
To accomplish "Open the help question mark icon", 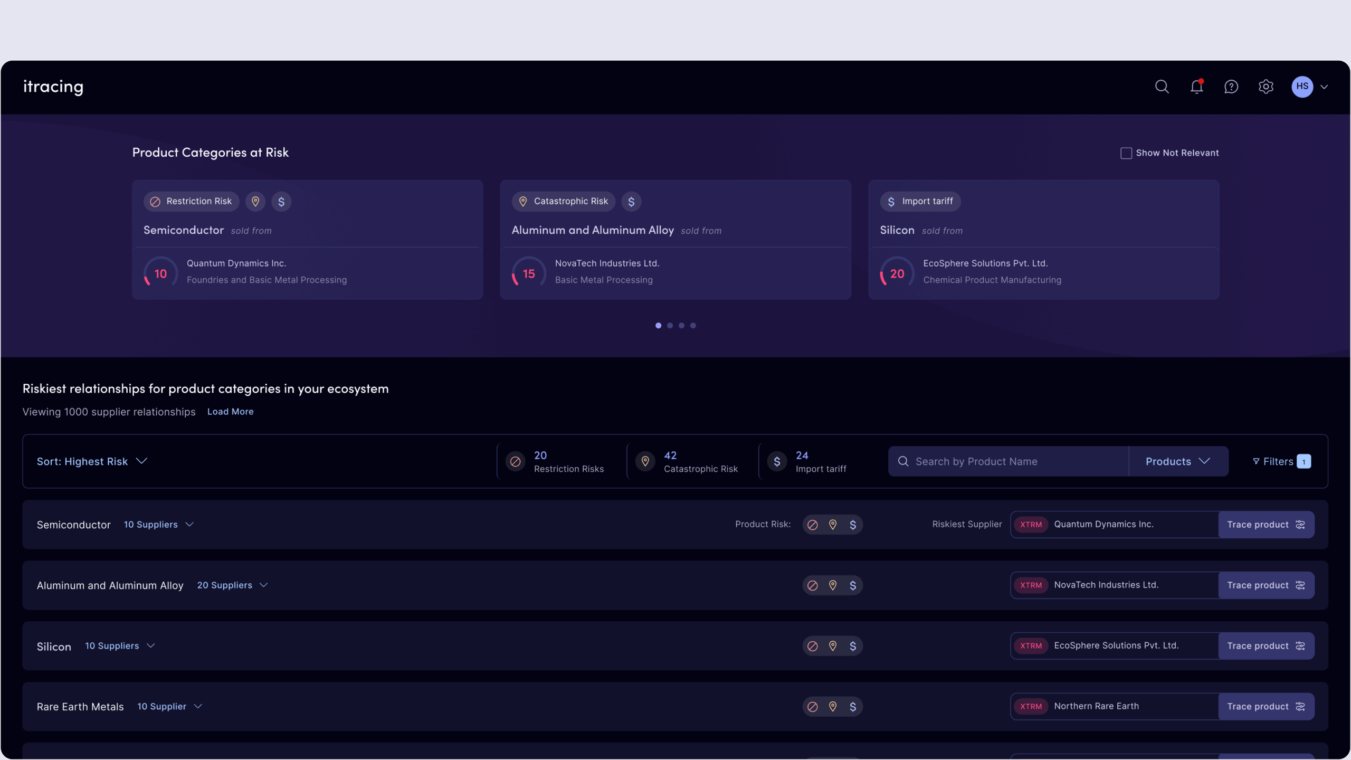I will pyautogui.click(x=1231, y=87).
